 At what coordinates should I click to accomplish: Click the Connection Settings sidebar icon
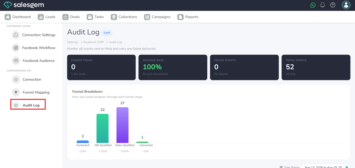tap(16, 35)
